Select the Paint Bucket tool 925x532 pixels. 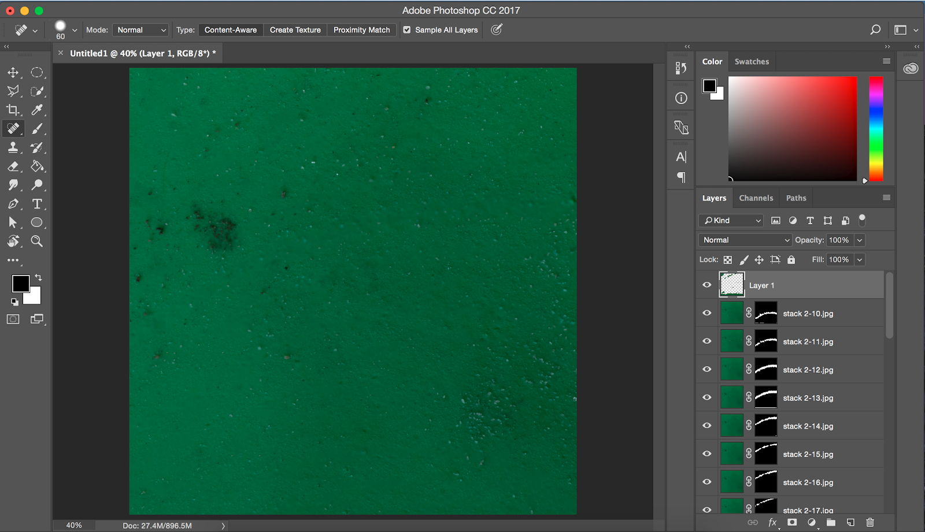[37, 166]
